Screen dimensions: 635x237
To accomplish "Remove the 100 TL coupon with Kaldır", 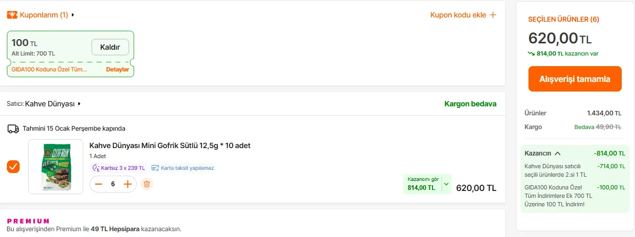I will (x=110, y=47).
